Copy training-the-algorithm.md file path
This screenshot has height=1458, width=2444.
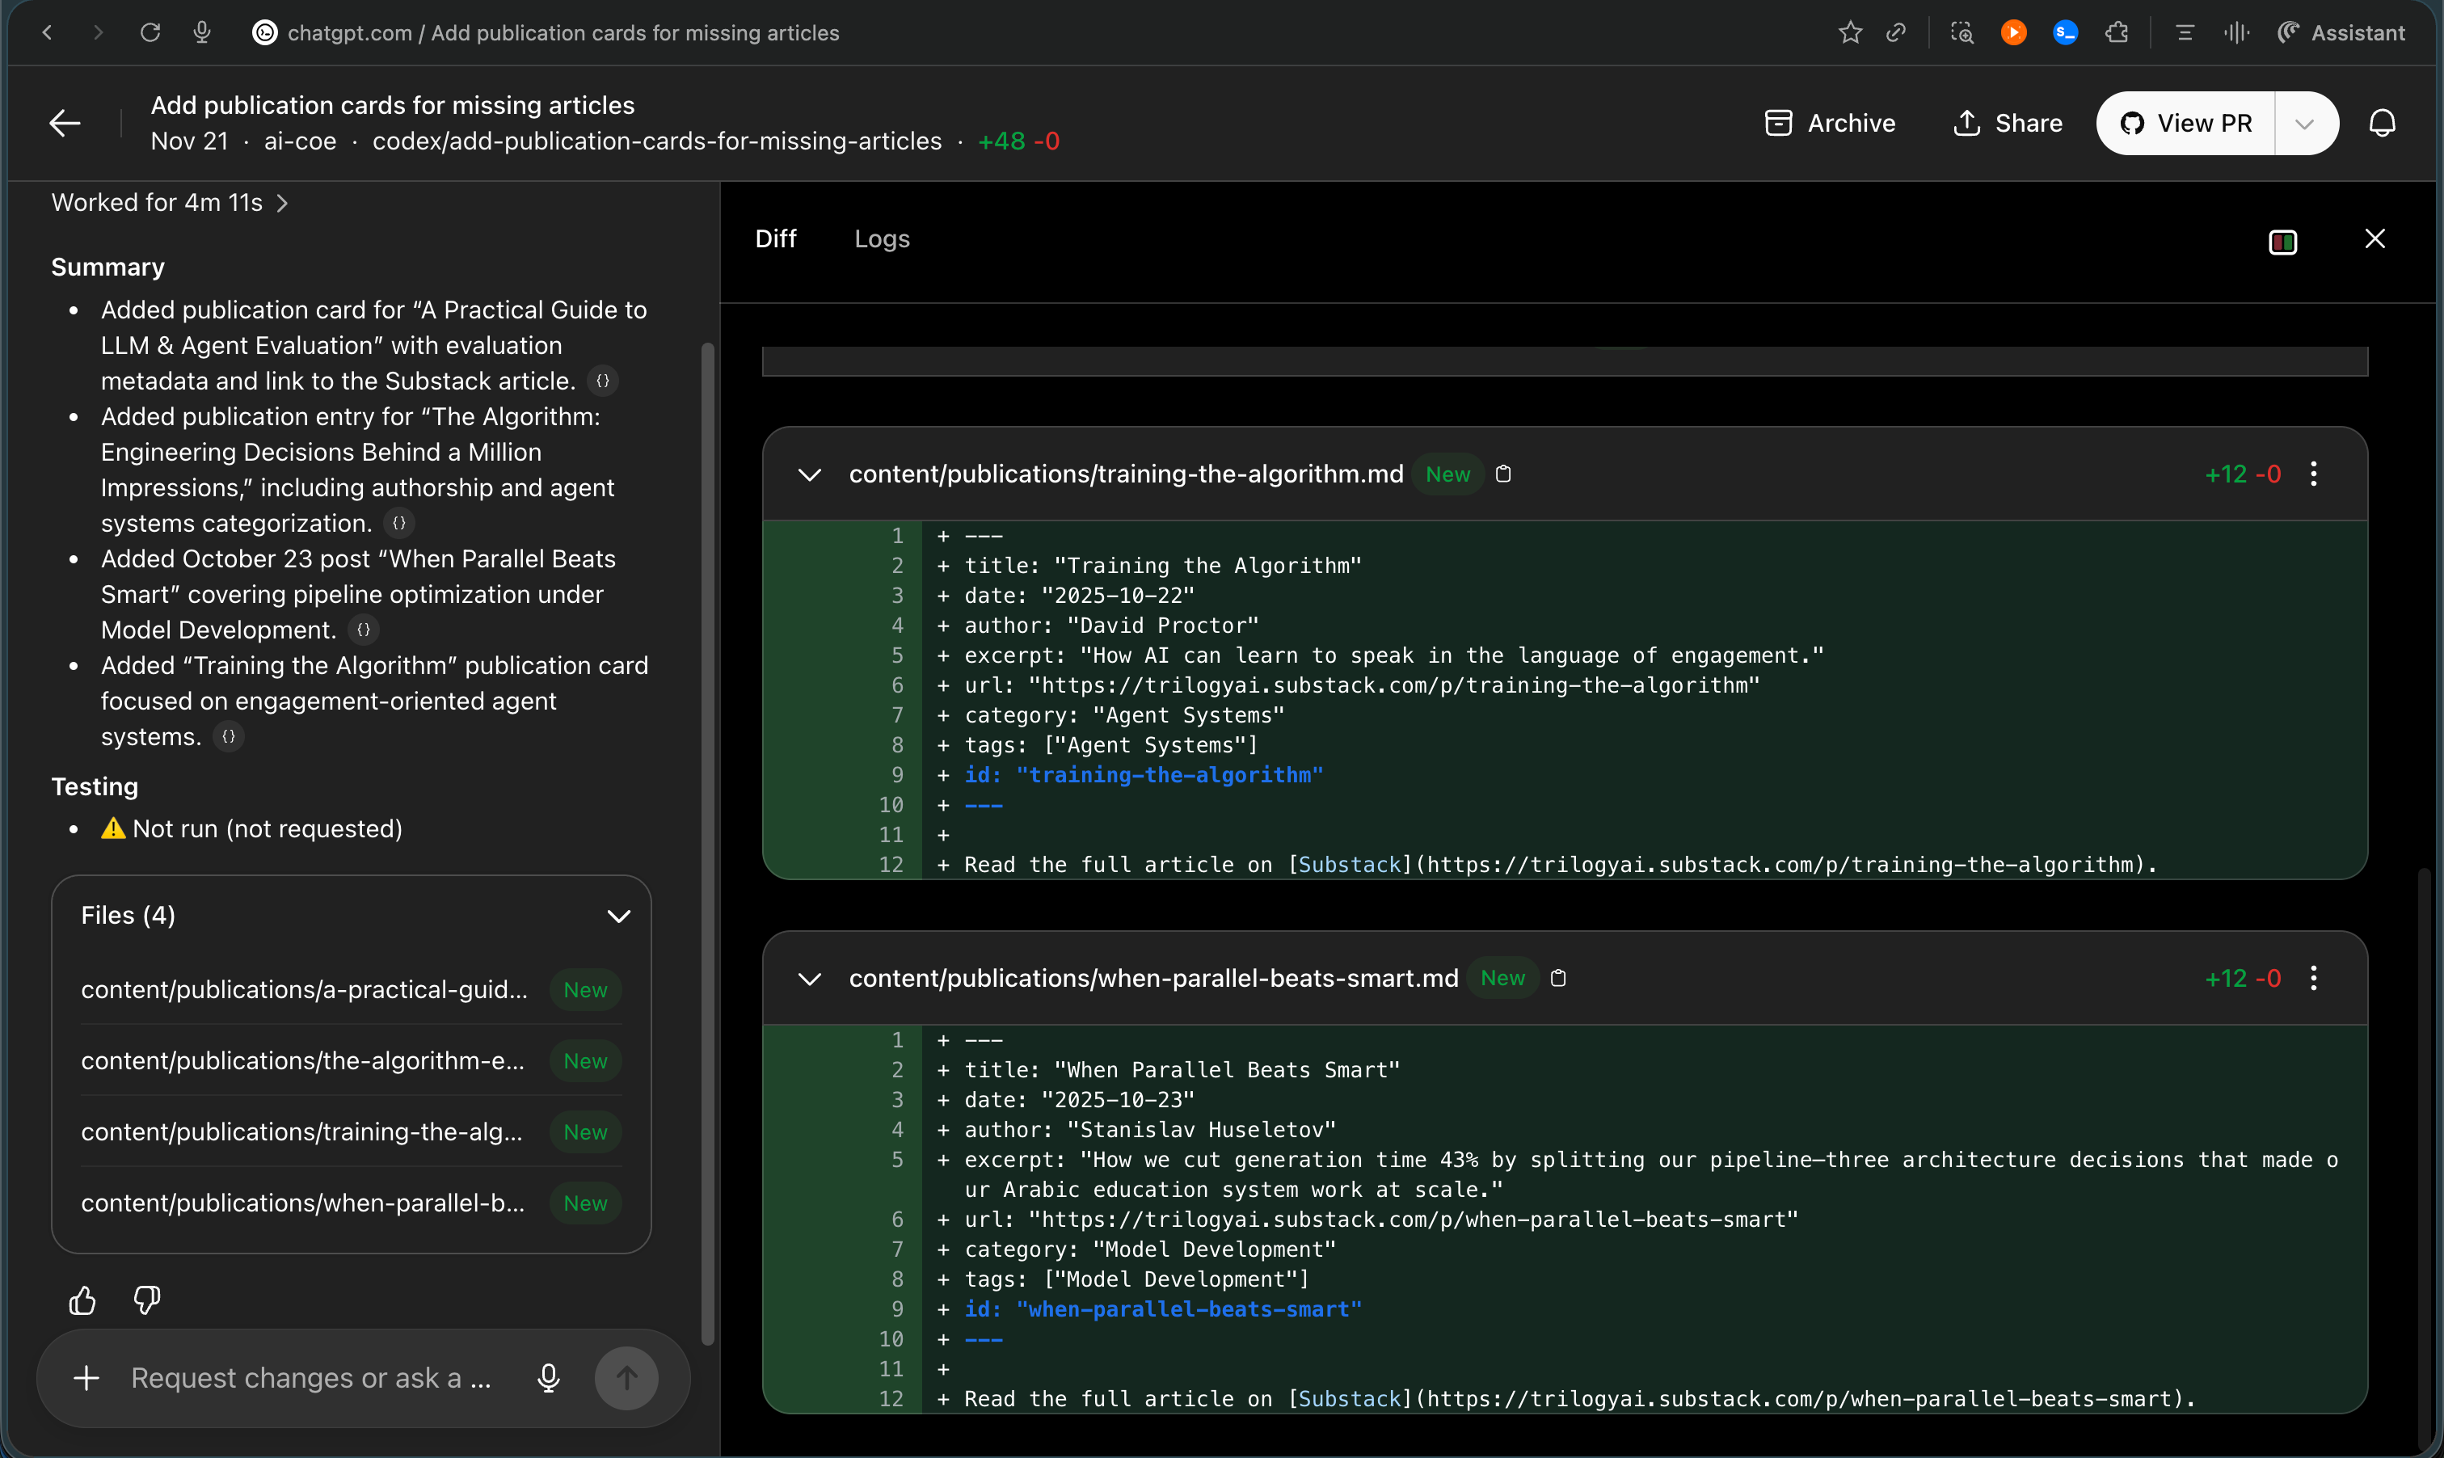coord(1503,474)
